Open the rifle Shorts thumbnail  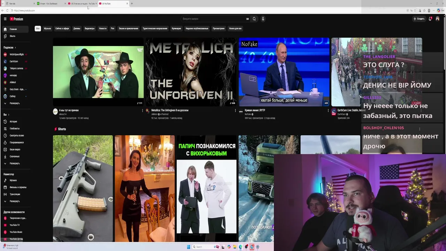(x=83, y=189)
